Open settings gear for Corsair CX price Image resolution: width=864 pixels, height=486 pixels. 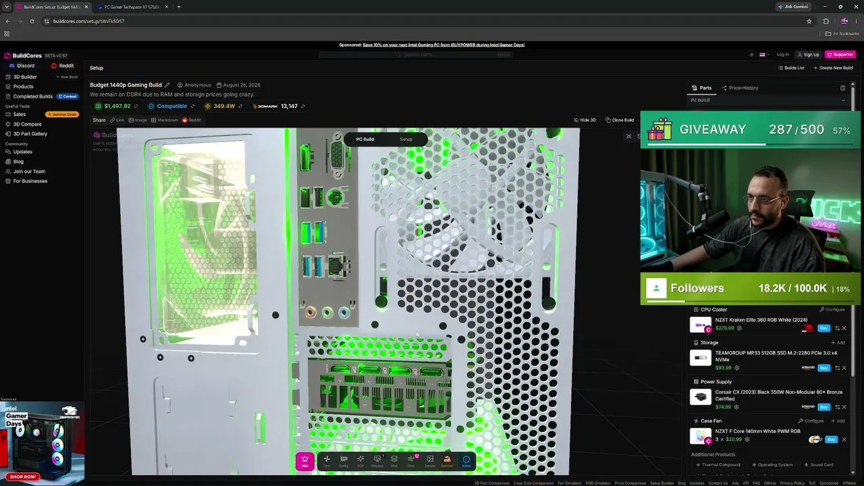(x=736, y=407)
